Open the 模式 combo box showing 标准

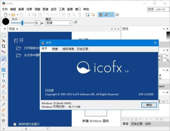point(59,23)
